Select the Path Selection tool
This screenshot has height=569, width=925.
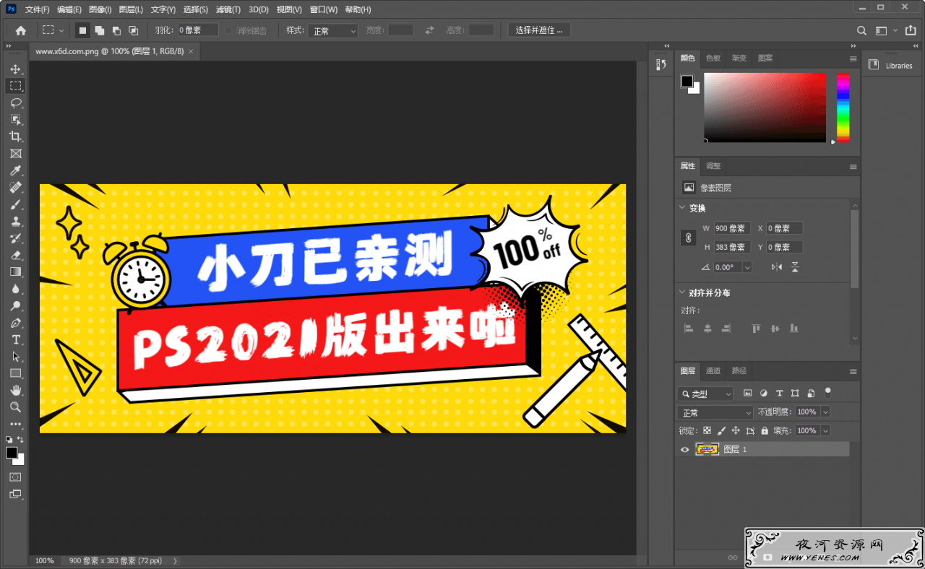pyautogui.click(x=15, y=357)
